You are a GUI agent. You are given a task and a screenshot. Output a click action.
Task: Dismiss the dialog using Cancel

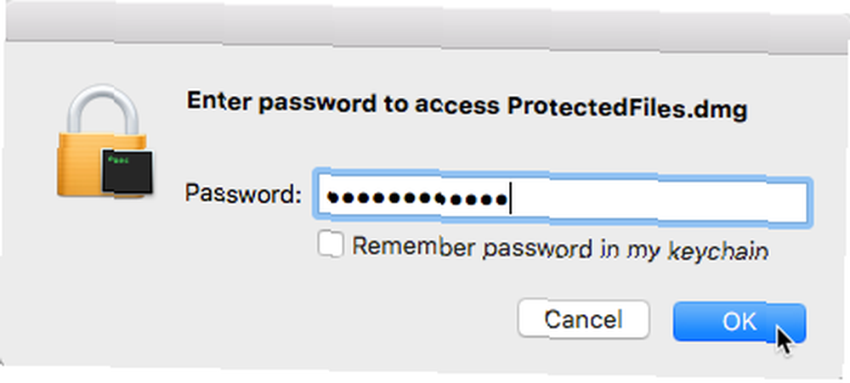[x=583, y=319]
